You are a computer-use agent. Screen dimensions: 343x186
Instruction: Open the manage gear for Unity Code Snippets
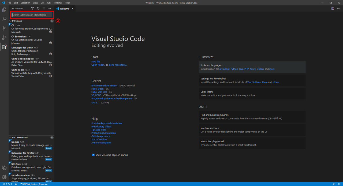(50, 65)
